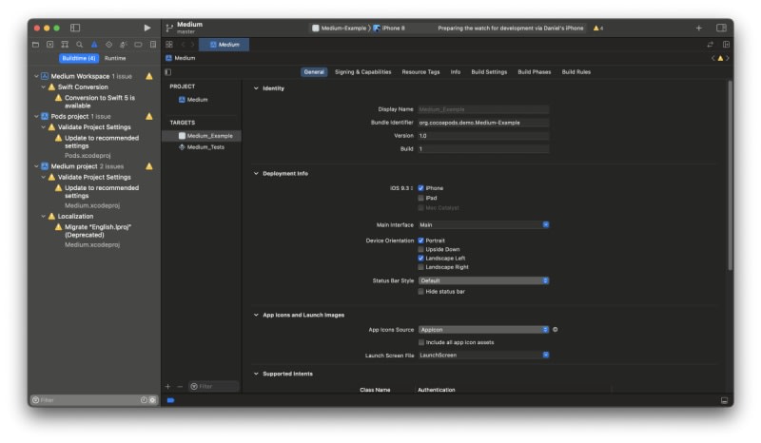Enable the iPad device checkbox
This screenshot has height=443, width=761.
(x=421, y=198)
